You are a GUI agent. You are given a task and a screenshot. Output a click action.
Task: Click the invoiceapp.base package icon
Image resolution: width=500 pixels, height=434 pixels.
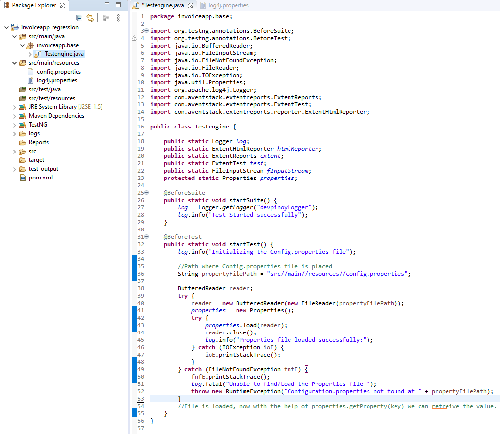[x=30, y=45]
